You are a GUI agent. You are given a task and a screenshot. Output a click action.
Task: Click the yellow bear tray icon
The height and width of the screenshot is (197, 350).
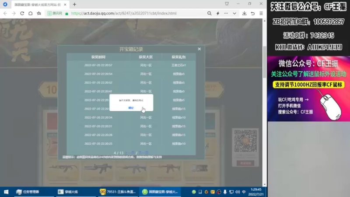213,192
